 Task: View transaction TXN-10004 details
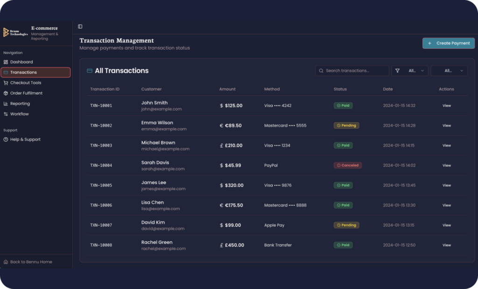coord(447,165)
